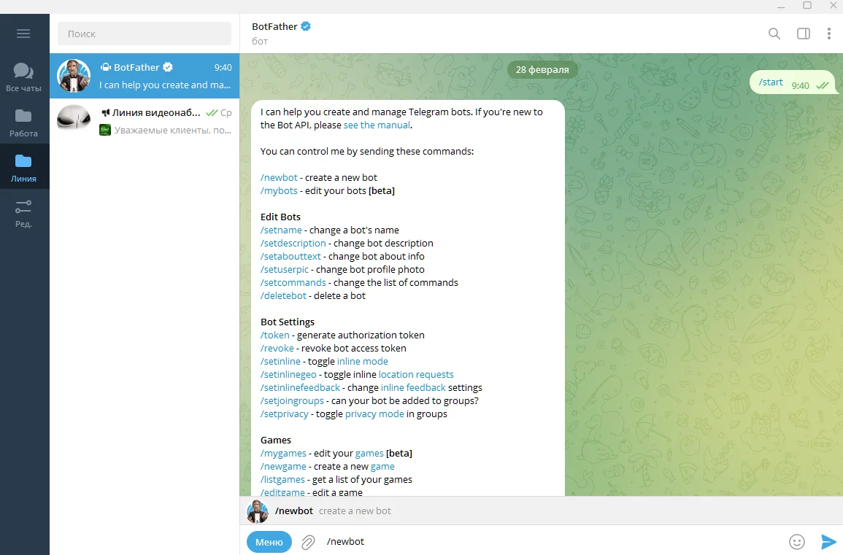
Task: Maximize the Telegram window
Action: point(807,6)
